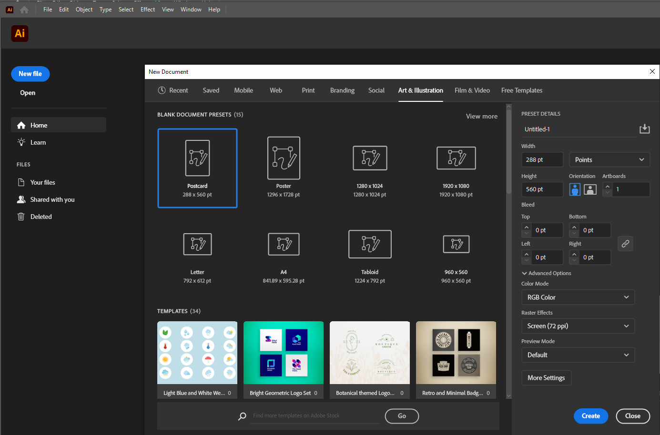Open the units dropdown showing Points
This screenshot has width=660, height=435.
pos(609,160)
